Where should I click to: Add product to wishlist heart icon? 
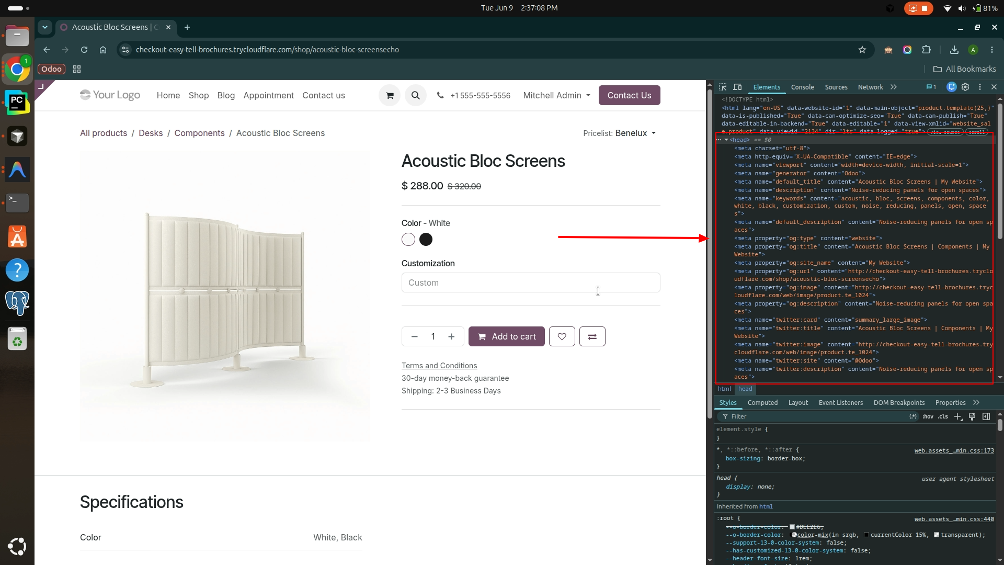[x=562, y=336]
